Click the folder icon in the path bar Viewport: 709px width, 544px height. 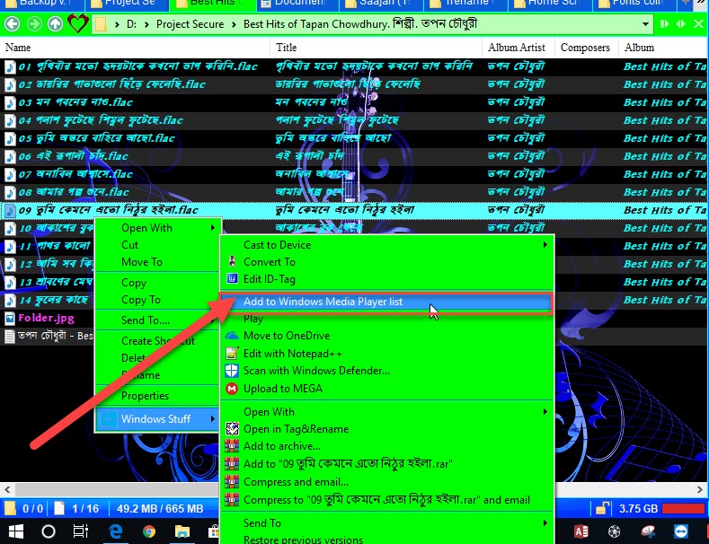pyautogui.click(x=102, y=24)
